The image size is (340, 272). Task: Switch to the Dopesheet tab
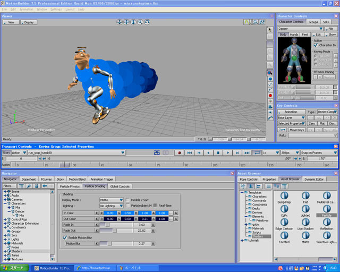point(29,180)
